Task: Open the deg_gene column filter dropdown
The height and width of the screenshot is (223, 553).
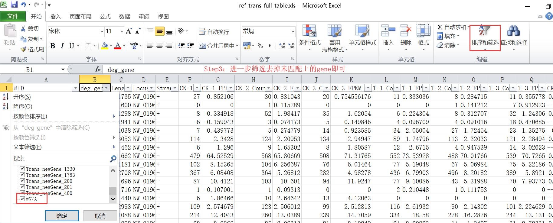Action: tap(106, 88)
